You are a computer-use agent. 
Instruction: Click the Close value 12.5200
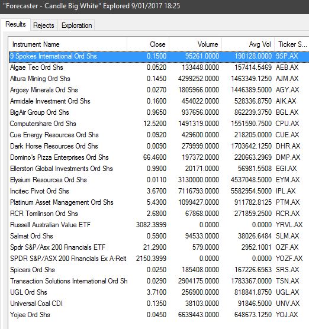[154, 124]
